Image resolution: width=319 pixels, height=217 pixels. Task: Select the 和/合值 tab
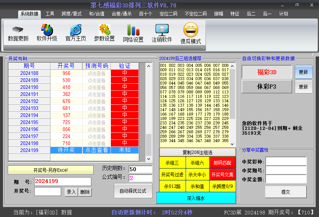[97, 14]
